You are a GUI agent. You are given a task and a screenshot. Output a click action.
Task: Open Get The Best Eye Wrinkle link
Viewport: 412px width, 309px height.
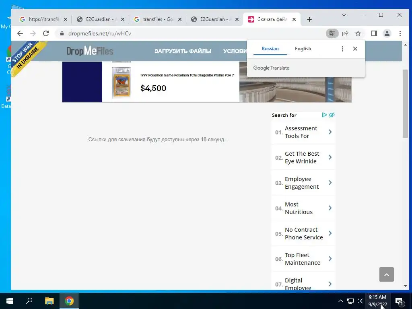[x=303, y=157]
